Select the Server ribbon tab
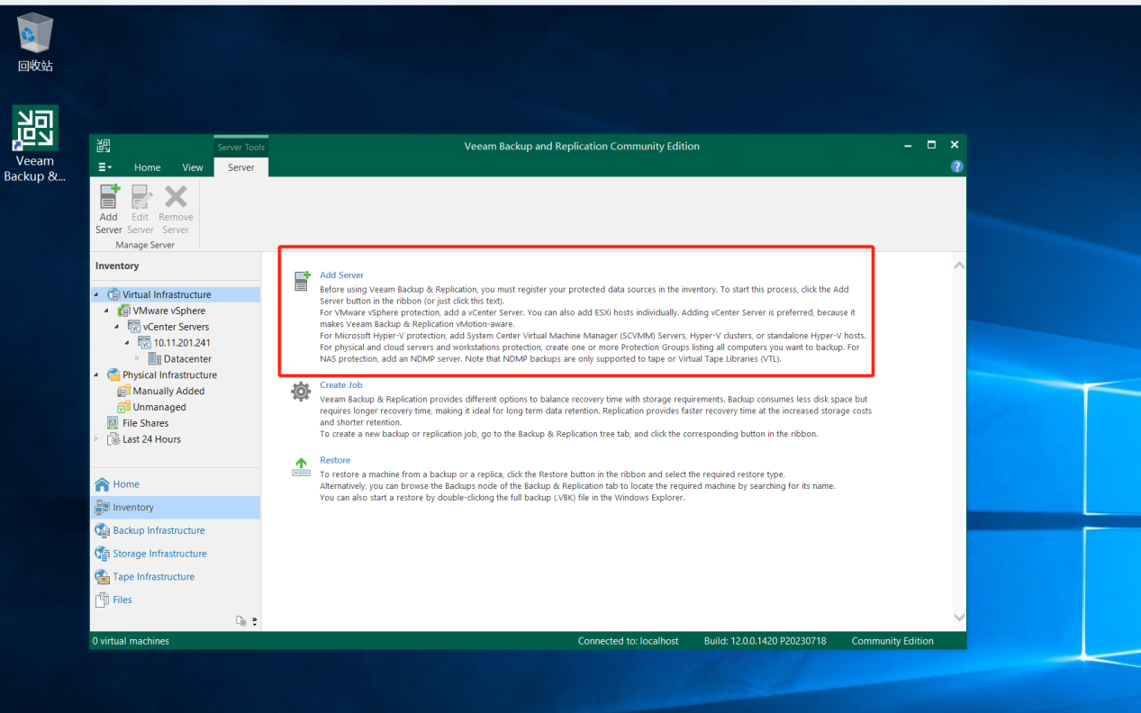1141x713 pixels. click(241, 167)
